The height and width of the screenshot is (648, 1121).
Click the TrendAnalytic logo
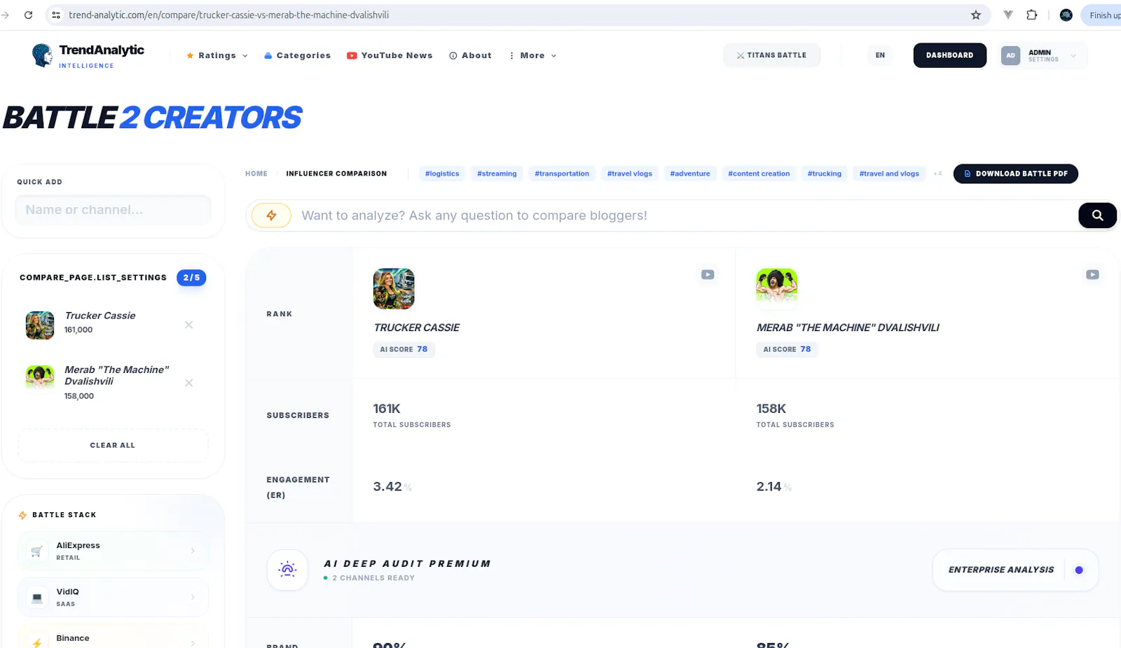click(x=88, y=55)
